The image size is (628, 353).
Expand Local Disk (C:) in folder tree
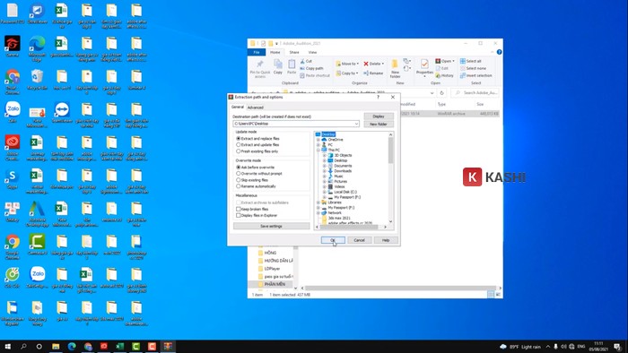[325, 193]
